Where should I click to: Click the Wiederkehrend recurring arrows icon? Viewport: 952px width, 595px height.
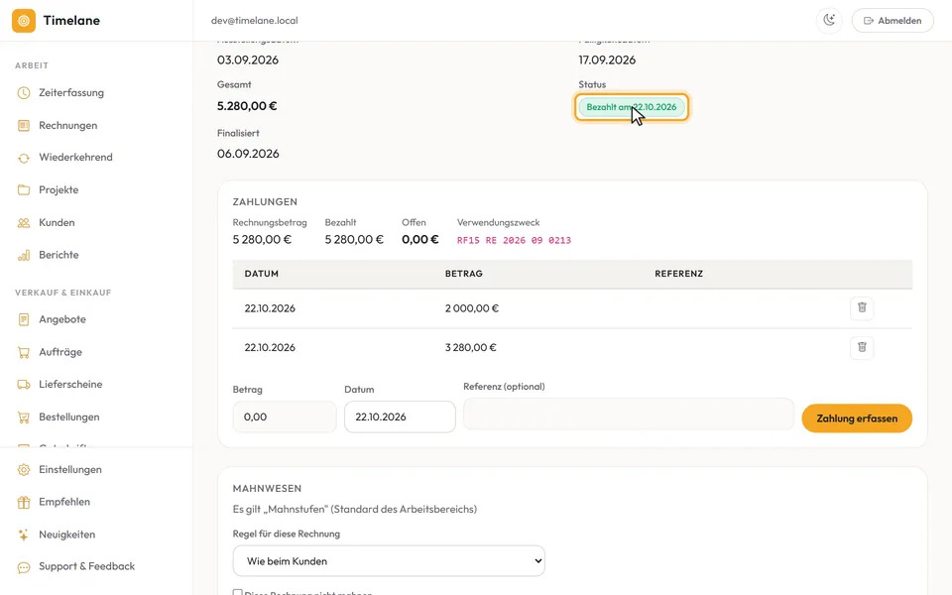(24, 158)
